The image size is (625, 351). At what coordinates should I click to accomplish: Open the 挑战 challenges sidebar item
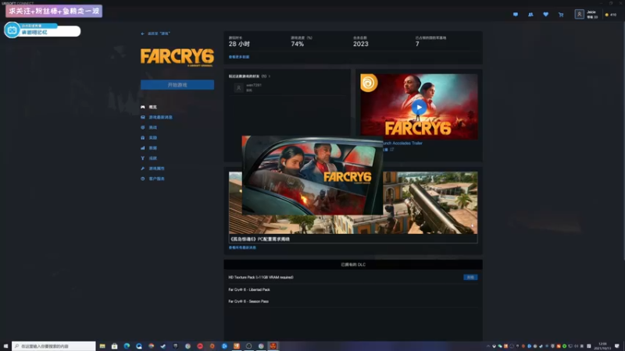coord(148,128)
